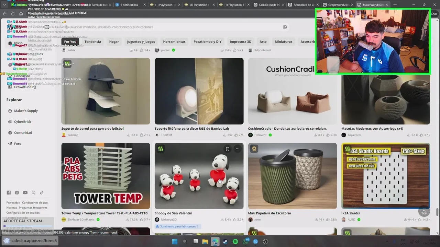Open the Suministro para fabricantes tag
This screenshot has height=247, width=440.
(x=177, y=226)
